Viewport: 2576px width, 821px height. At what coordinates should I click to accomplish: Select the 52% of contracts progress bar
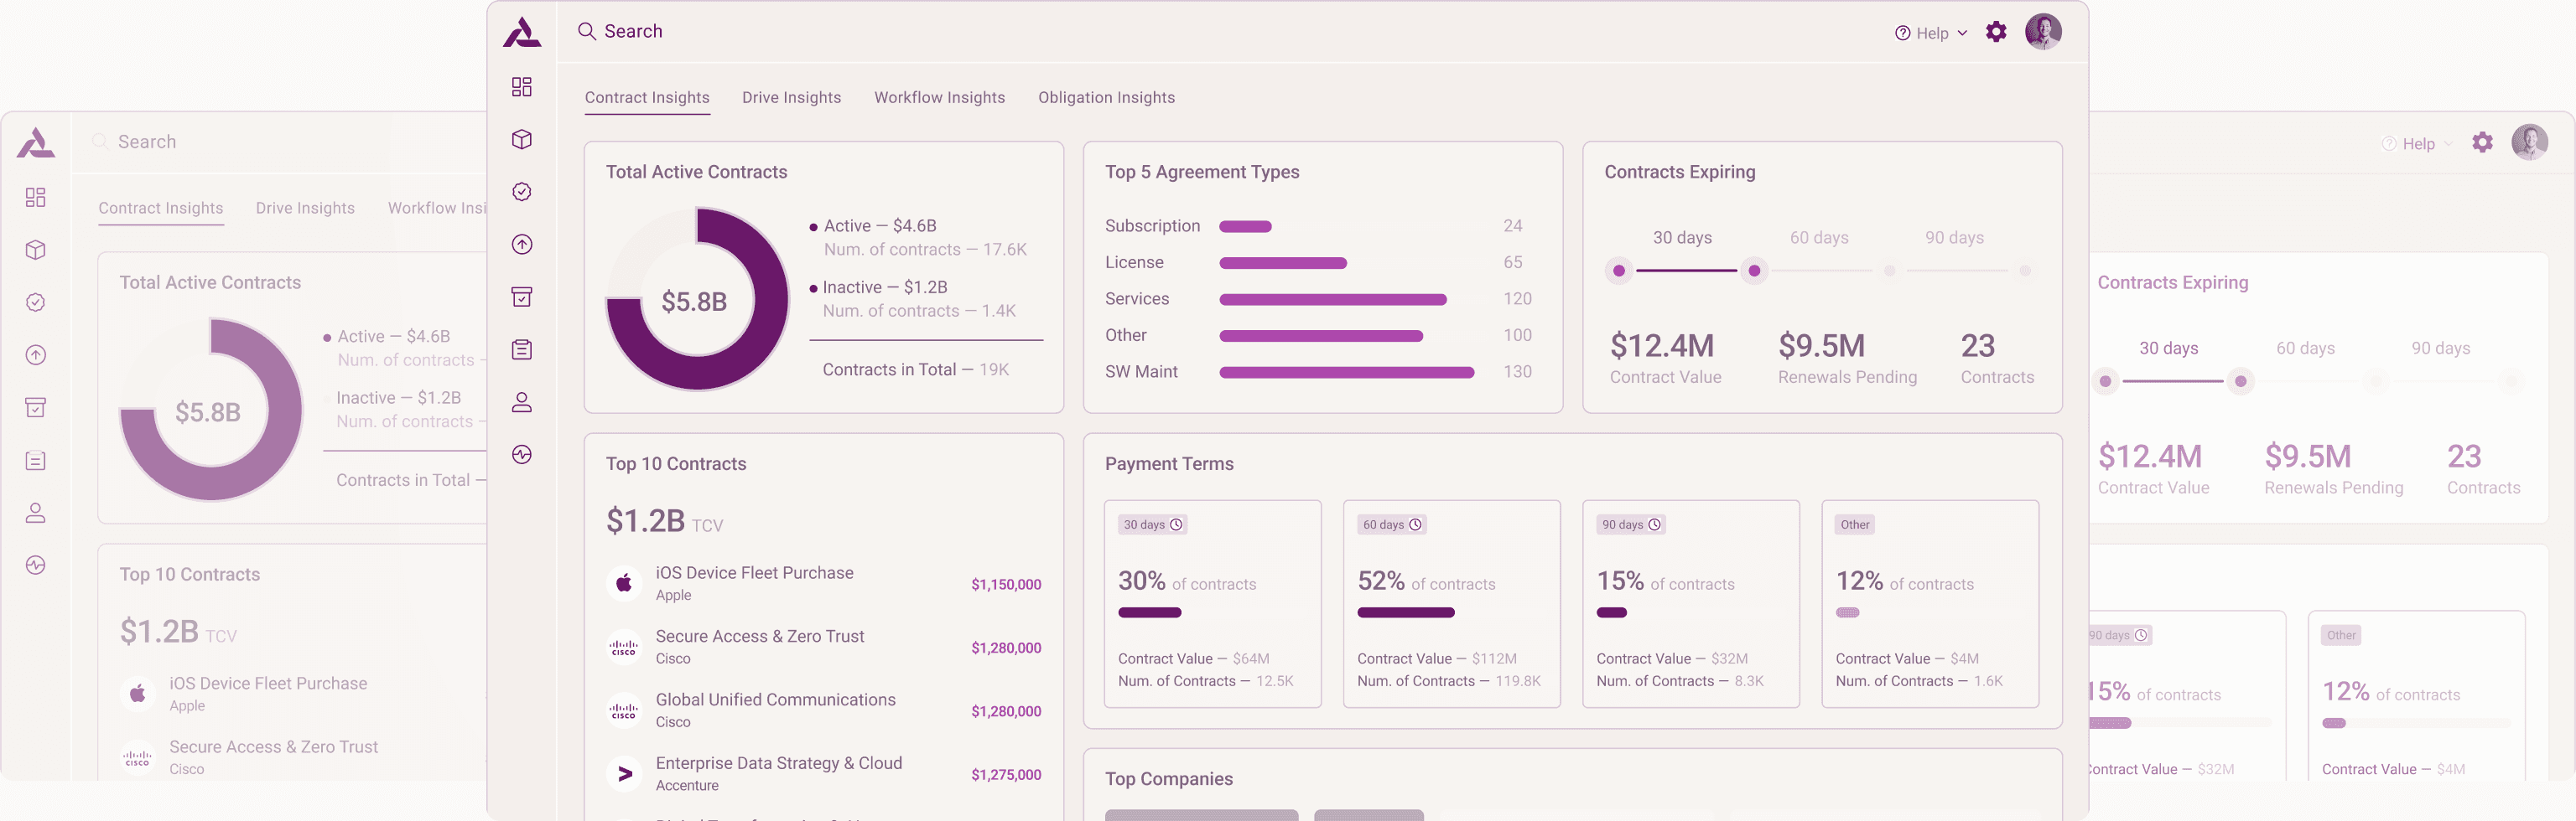click(x=1405, y=612)
